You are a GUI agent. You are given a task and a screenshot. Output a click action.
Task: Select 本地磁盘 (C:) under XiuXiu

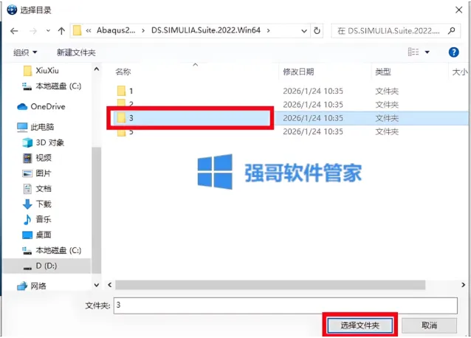58,86
